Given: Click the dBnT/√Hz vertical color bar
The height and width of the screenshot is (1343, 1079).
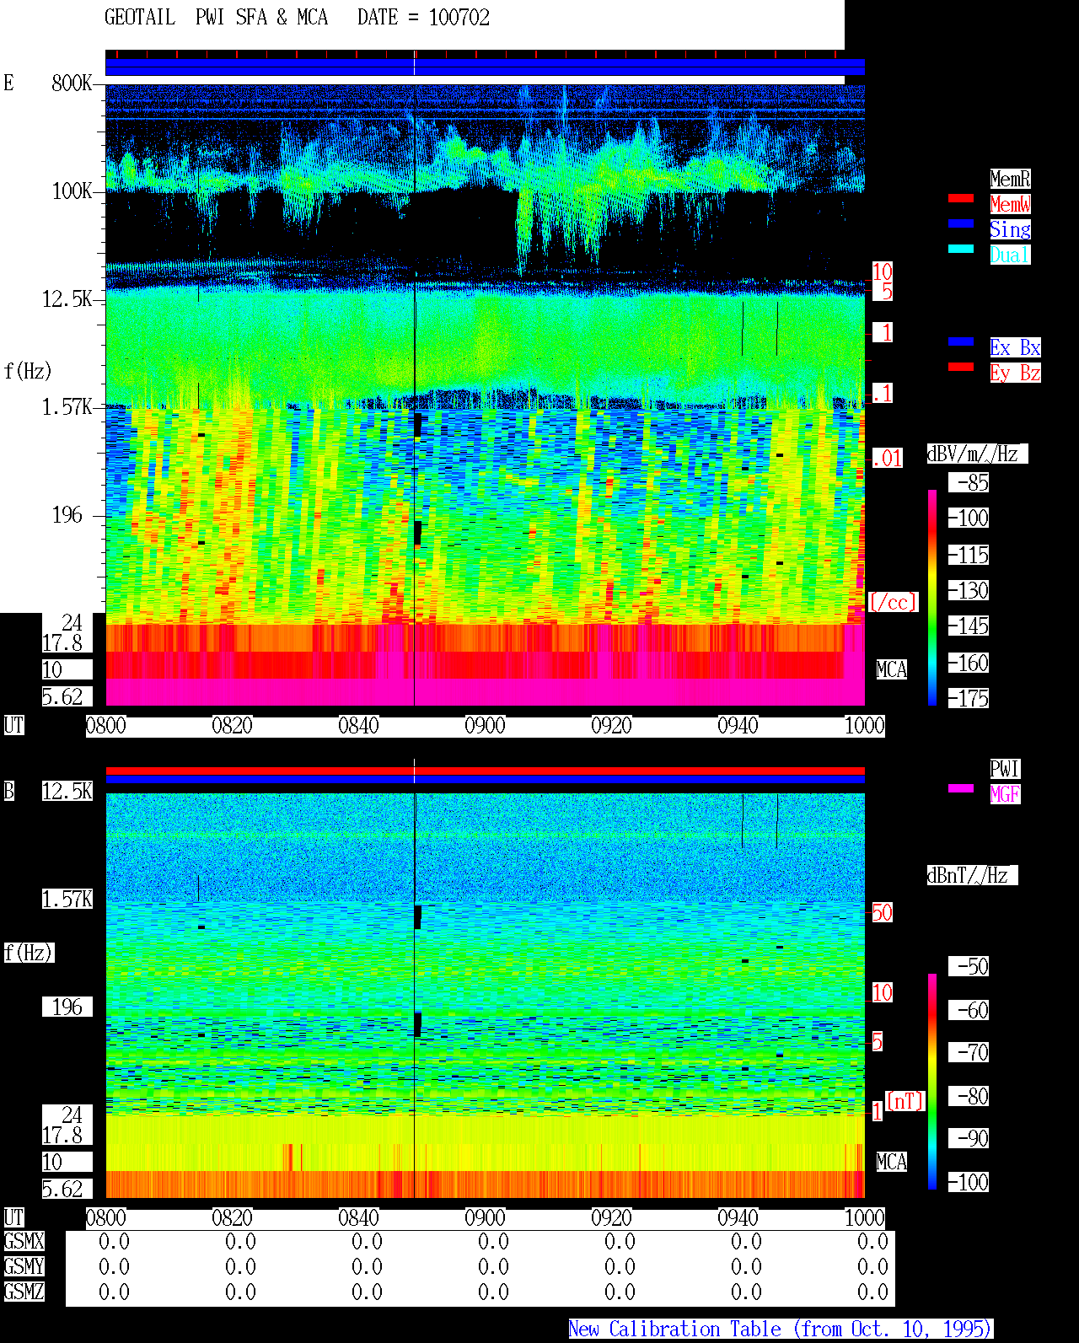Looking at the screenshot, I should click(x=932, y=1082).
